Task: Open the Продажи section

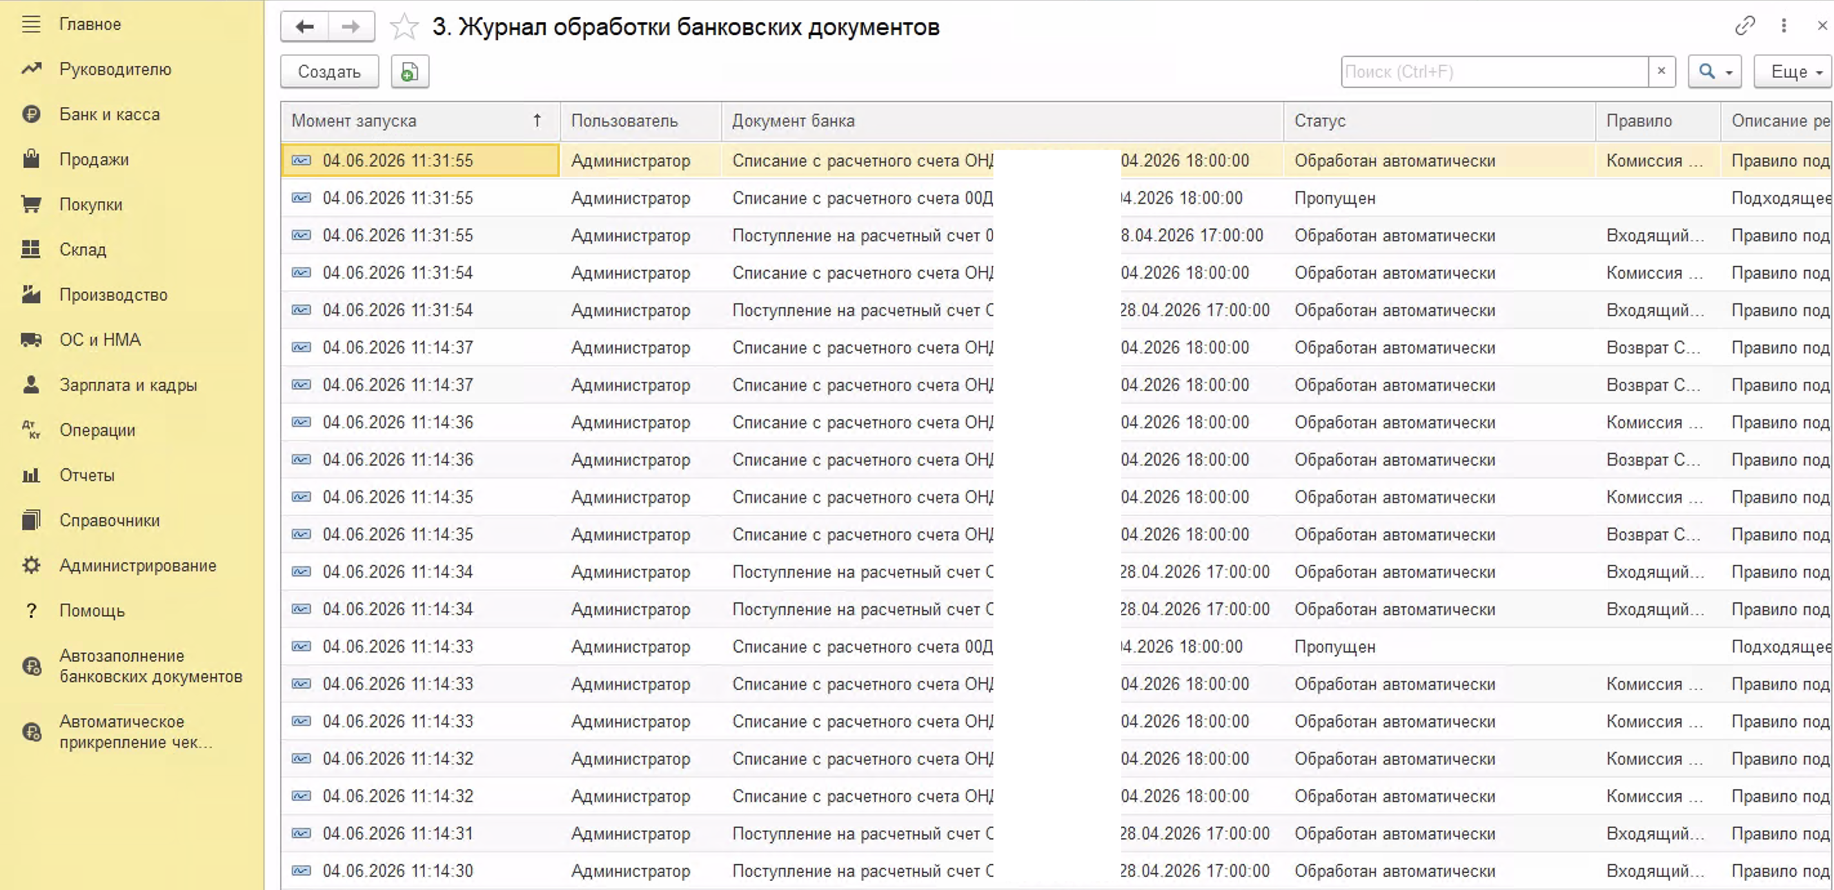Action: [94, 159]
